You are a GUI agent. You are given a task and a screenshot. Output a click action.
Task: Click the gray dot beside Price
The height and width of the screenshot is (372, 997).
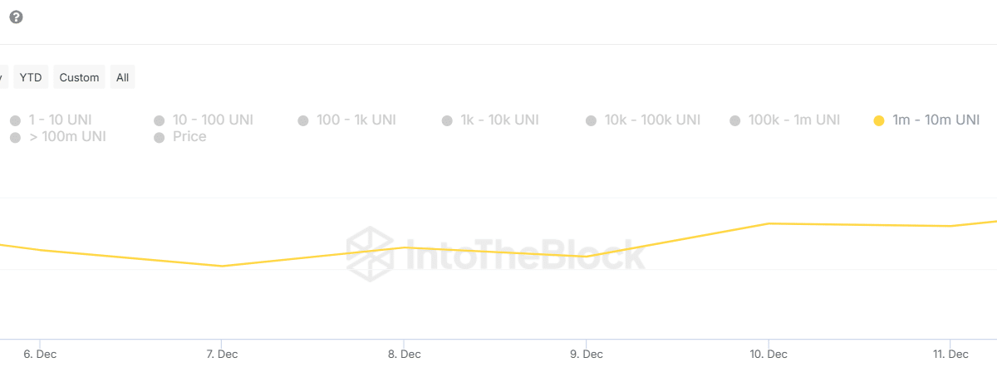[x=160, y=137]
